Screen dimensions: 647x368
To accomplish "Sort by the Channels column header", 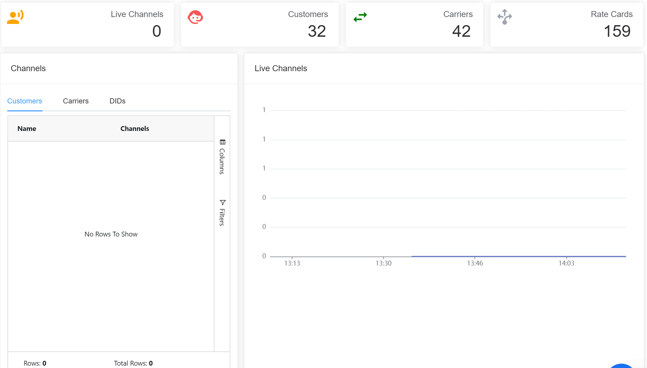I will pyautogui.click(x=135, y=129).
